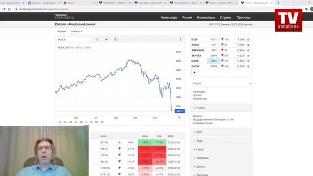The height and width of the screenshot is (176, 313).
Task: Expand the Деньги section
Action: pos(221,166)
